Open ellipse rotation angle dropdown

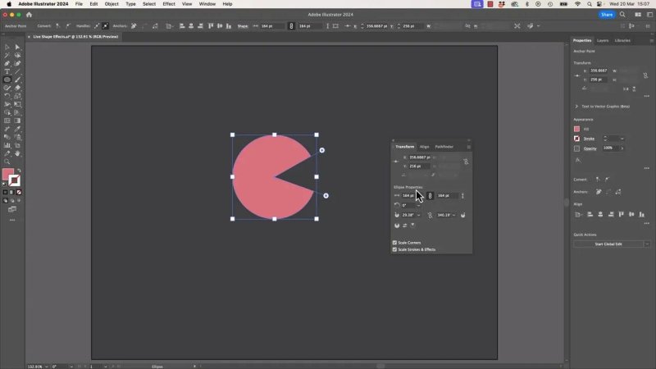(418, 206)
